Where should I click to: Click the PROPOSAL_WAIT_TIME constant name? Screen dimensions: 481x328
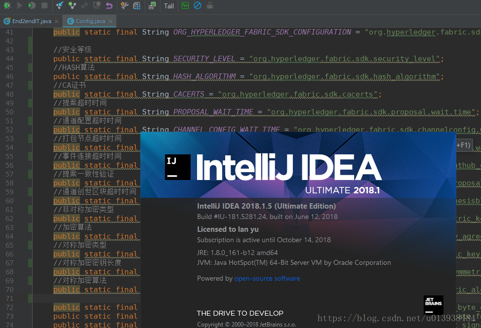(213, 112)
